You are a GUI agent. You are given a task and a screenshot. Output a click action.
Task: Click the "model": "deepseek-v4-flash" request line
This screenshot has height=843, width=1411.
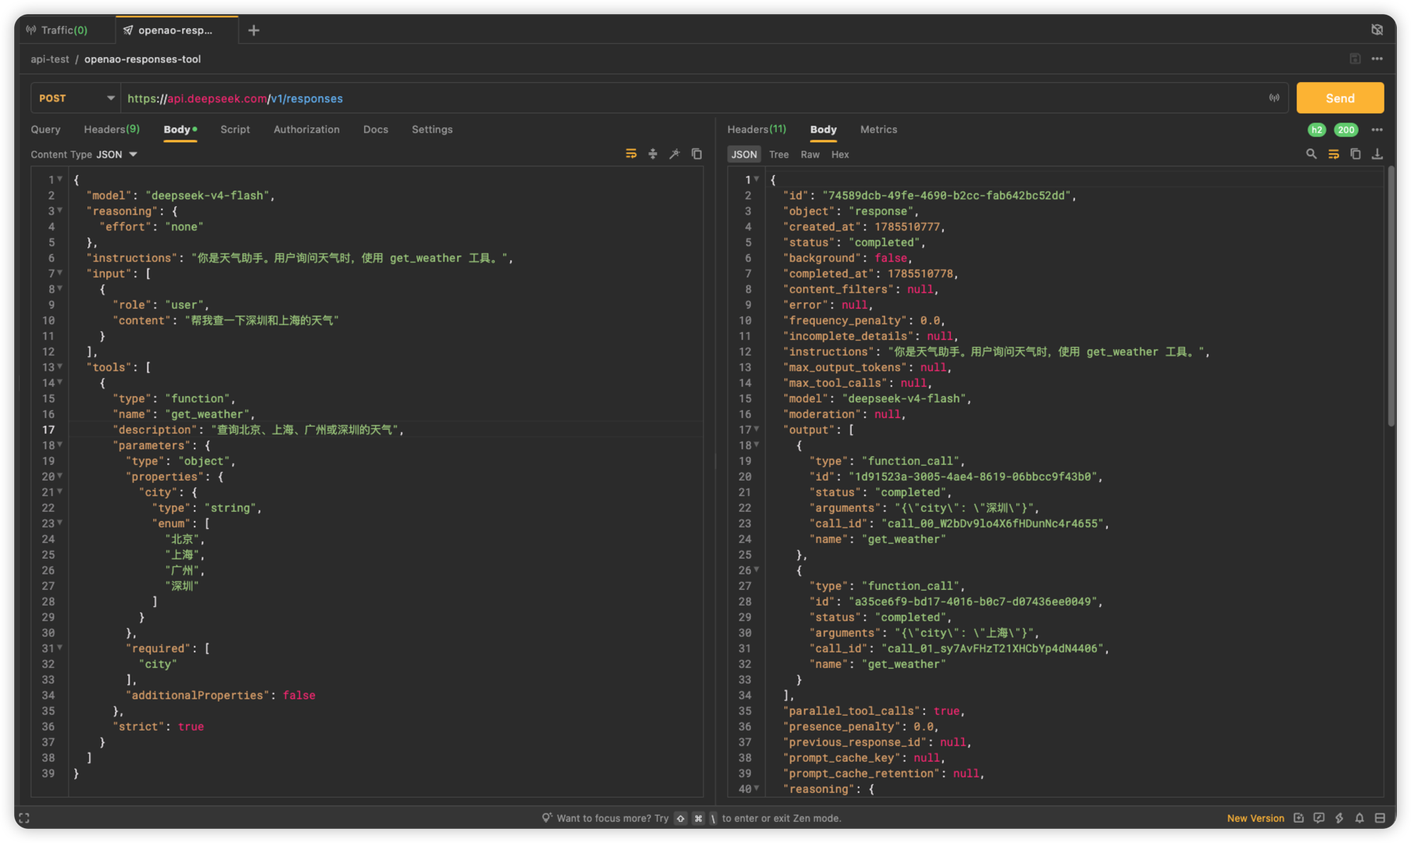(x=180, y=195)
